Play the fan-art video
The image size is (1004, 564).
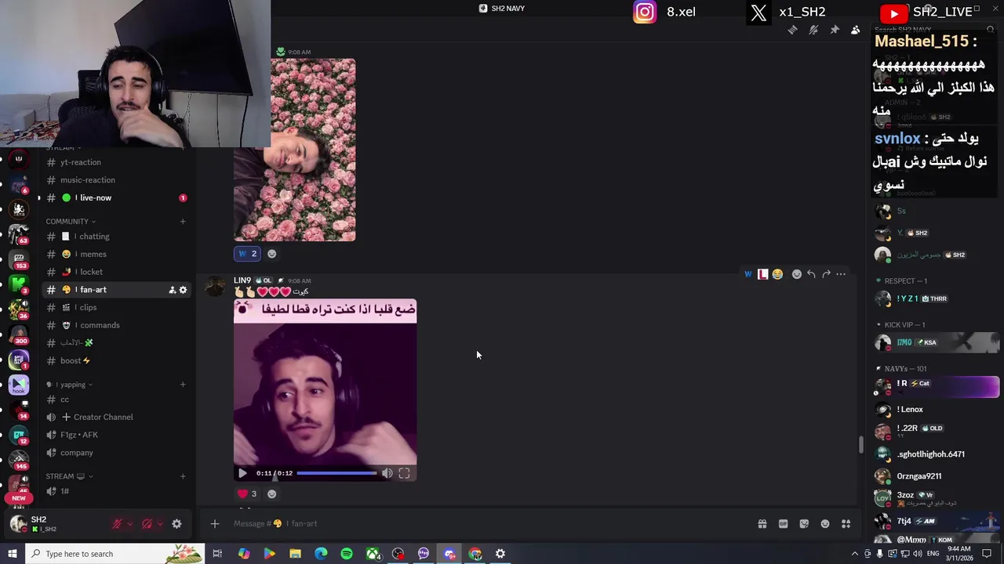[x=242, y=473]
